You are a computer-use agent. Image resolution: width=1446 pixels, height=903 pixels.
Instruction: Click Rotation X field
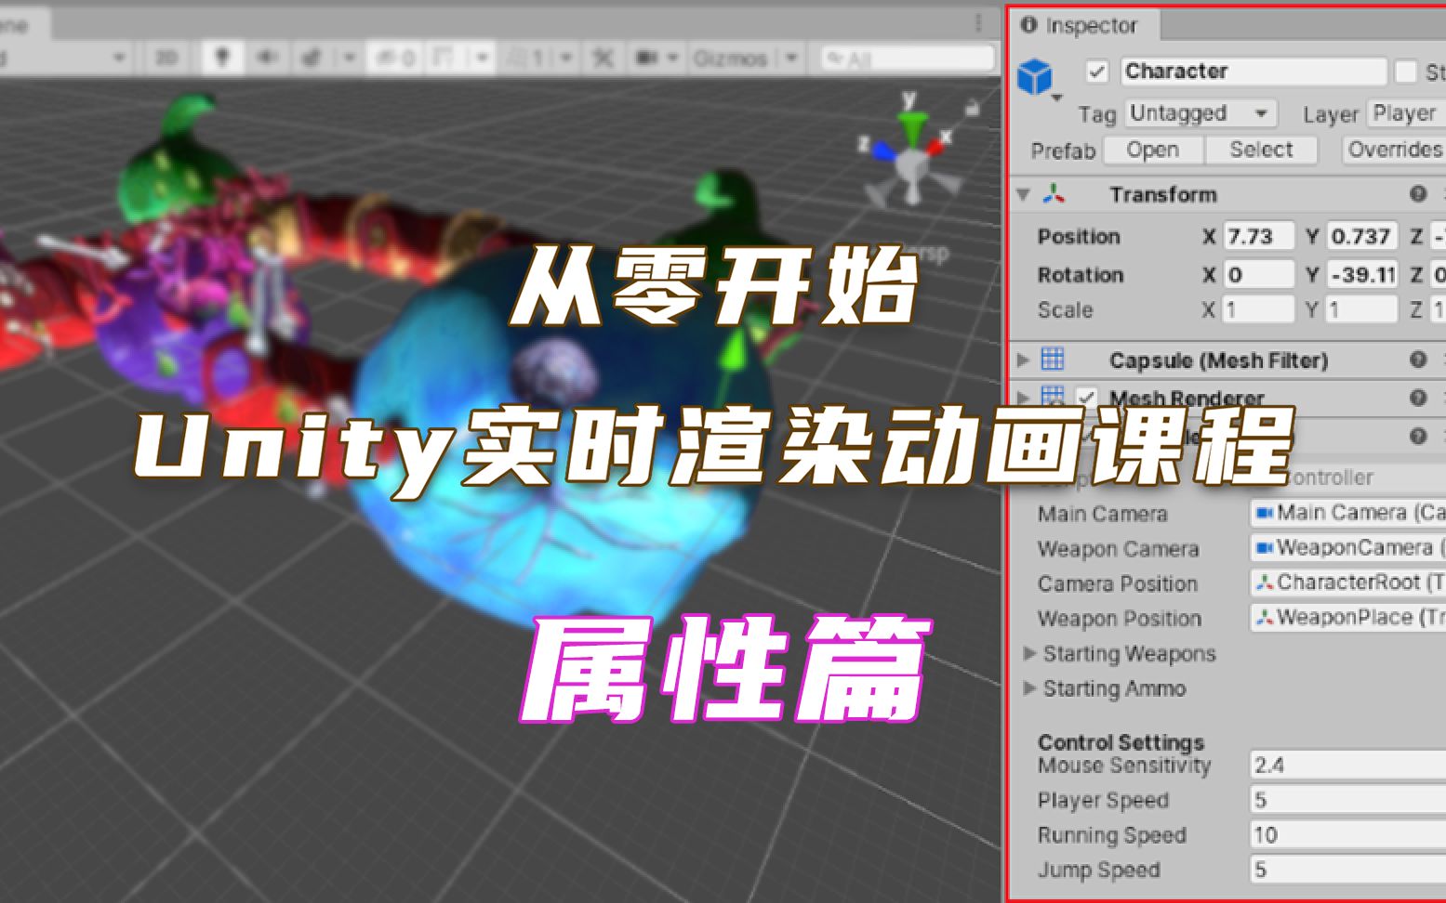tap(1258, 274)
